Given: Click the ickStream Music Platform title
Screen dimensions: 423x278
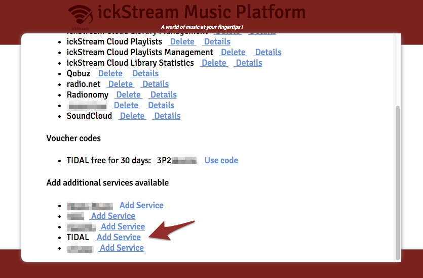Looking at the screenshot, I should tap(201, 12).
